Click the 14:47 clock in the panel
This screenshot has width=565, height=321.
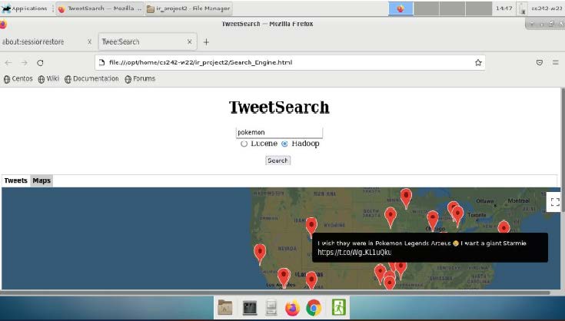[x=504, y=8]
